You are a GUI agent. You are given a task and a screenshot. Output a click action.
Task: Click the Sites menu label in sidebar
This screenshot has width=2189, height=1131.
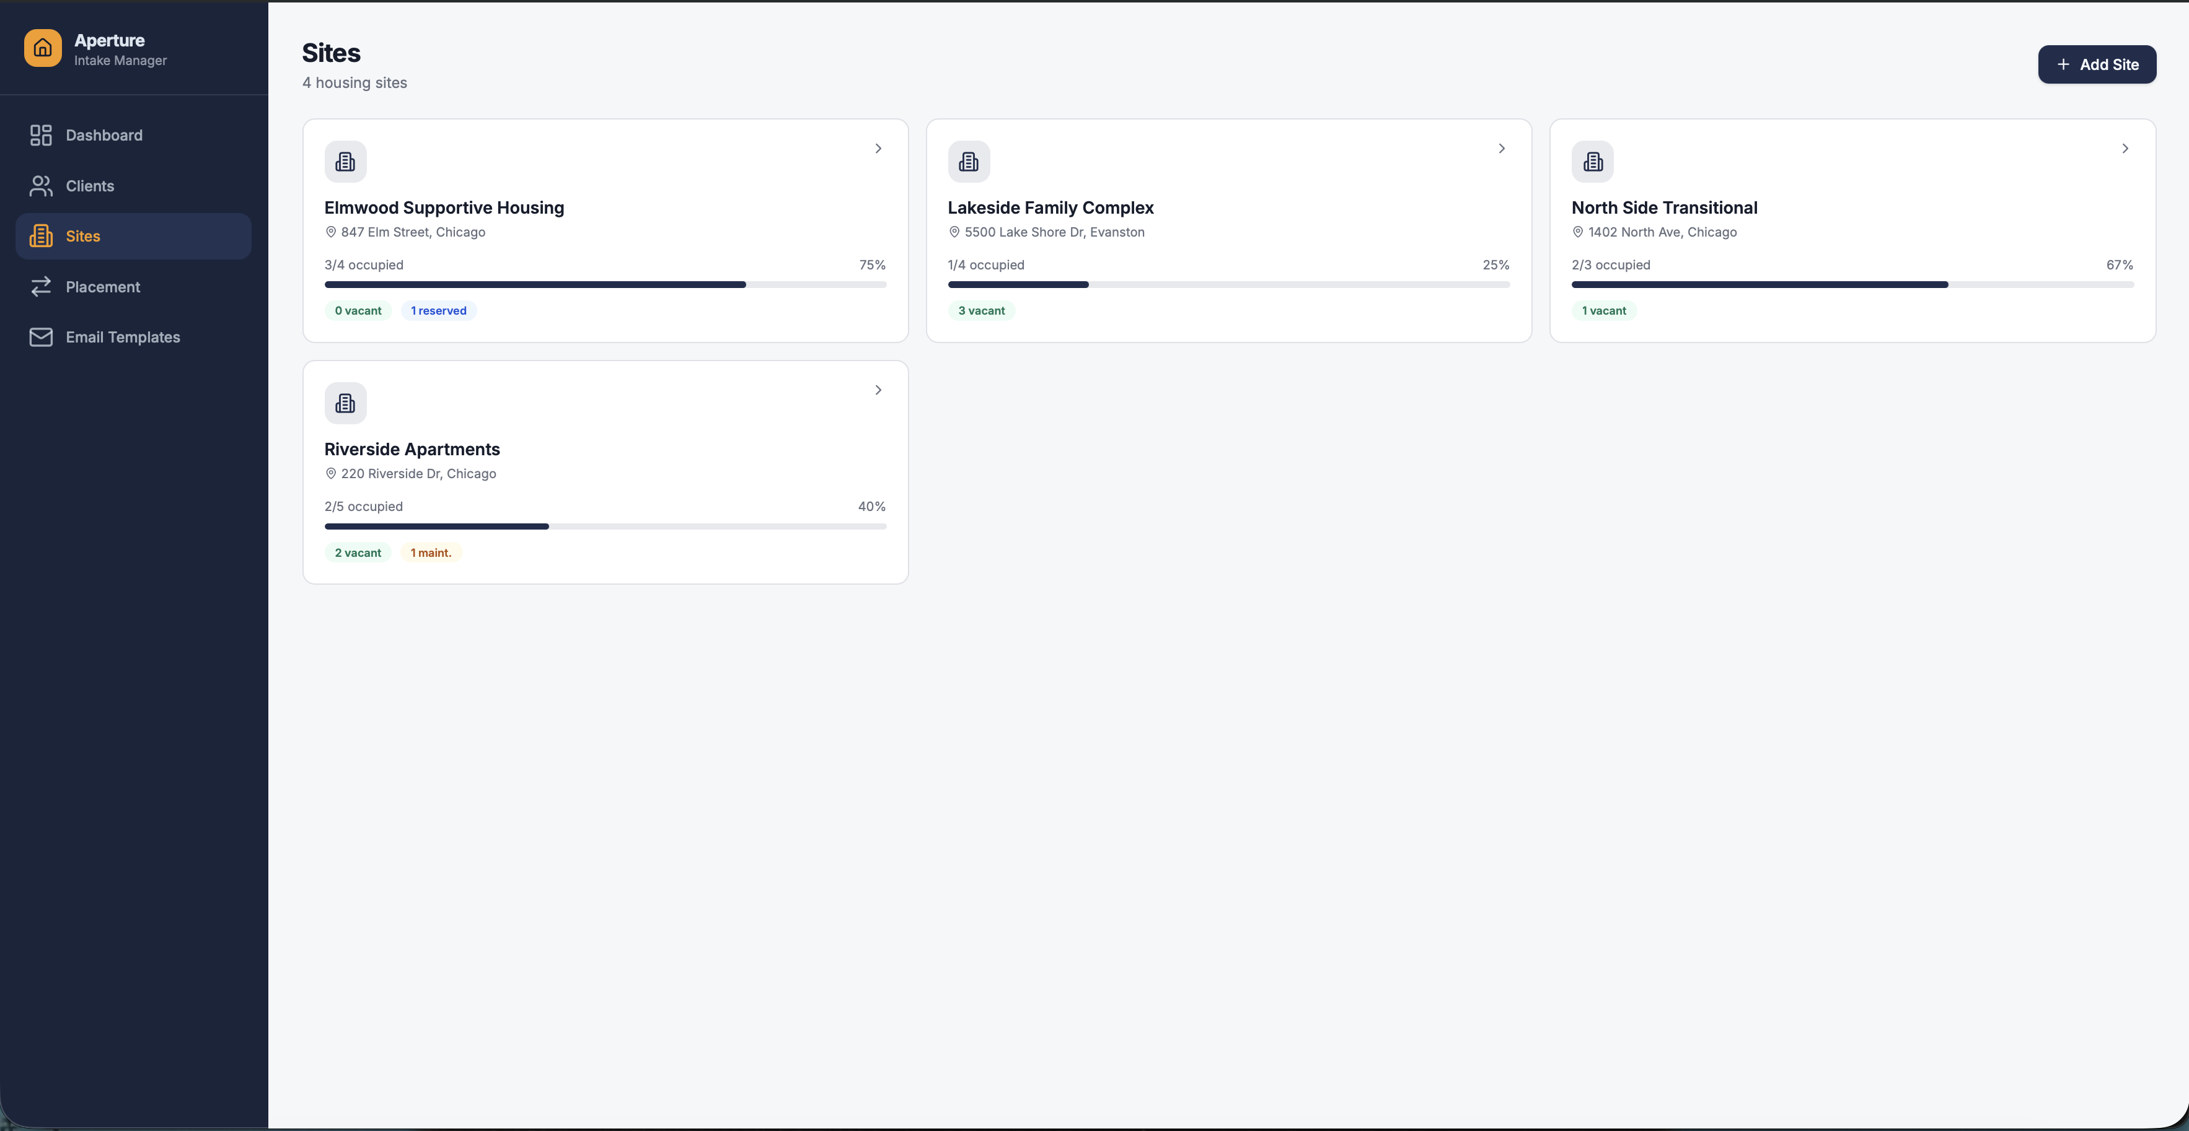[x=83, y=236]
